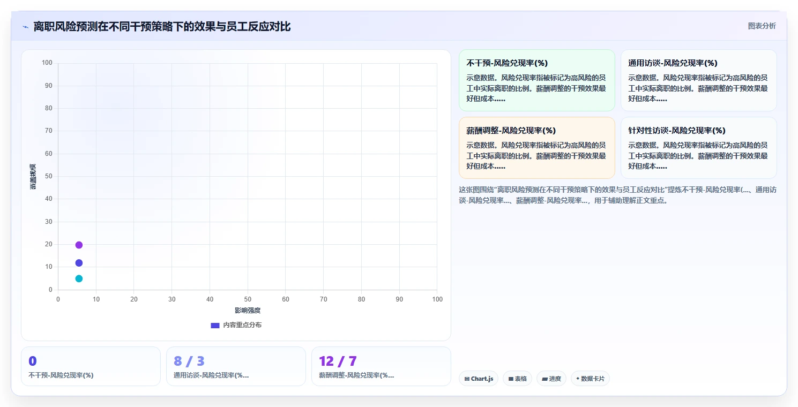Select the 不干预-风险兑现率(%) green card
Screen dimensions: 798x407
537,80
